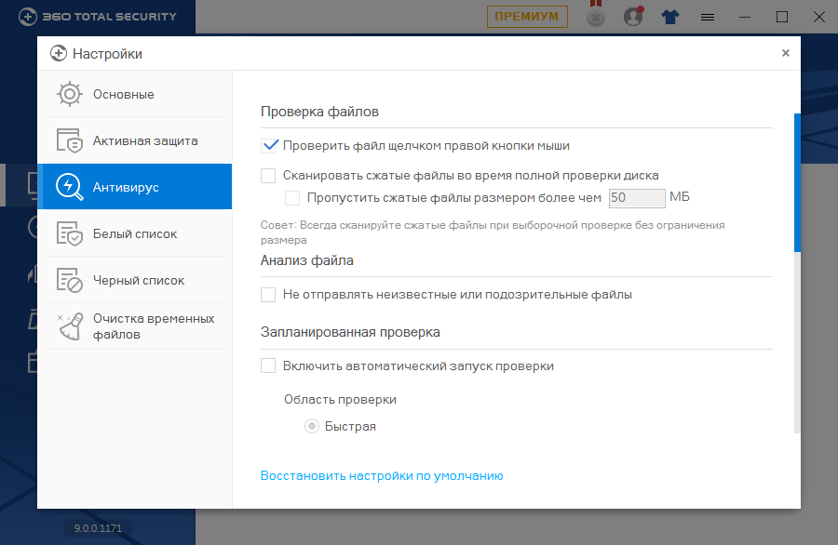
Task: Open Очистка временных файлов tab
Action: pos(135,326)
